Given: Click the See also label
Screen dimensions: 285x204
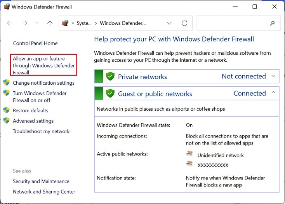Looking at the screenshot, I should point(22,171).
